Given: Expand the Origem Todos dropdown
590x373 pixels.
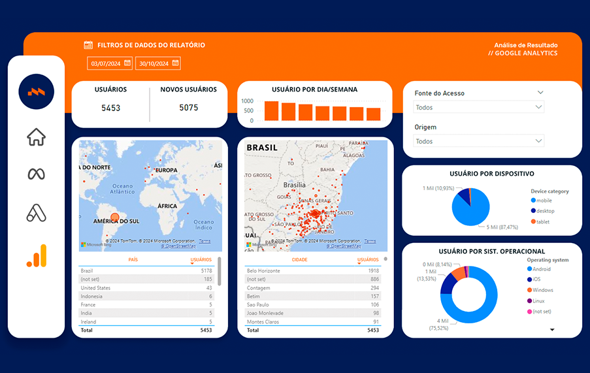Looking at the screenshot, I should (478, 141).
